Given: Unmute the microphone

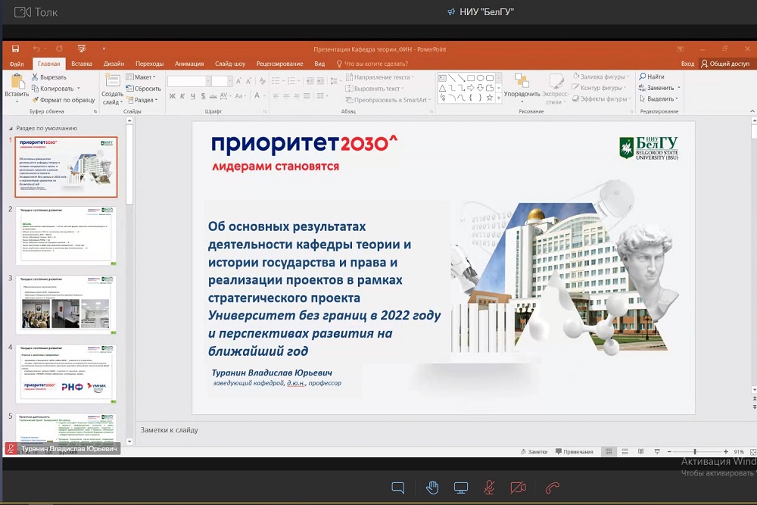Looking at the screenshot, I should pyautogui.click(x=490, y=488).
